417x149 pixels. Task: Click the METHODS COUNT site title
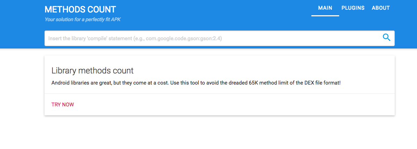[80, 9]
